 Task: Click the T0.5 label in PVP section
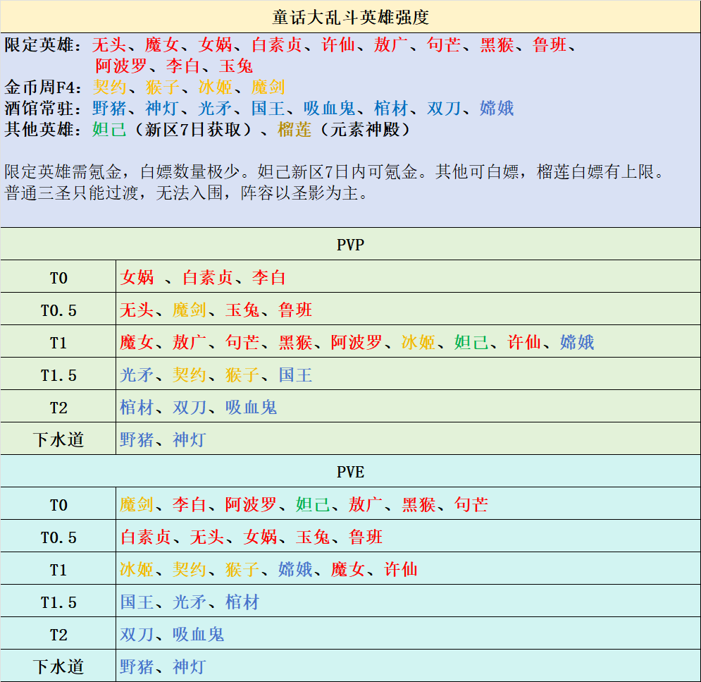pyautogui.click(x=58, y=310)
